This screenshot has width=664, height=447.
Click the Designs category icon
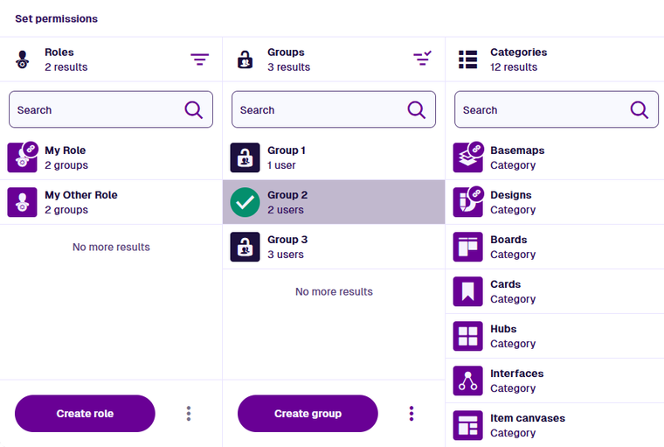(x=467, y=202)
